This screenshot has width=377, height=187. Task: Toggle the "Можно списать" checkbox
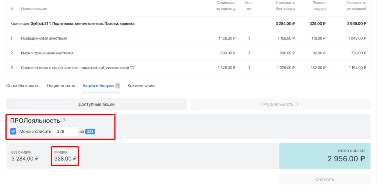pyautogui.click(x=13, y=131)
